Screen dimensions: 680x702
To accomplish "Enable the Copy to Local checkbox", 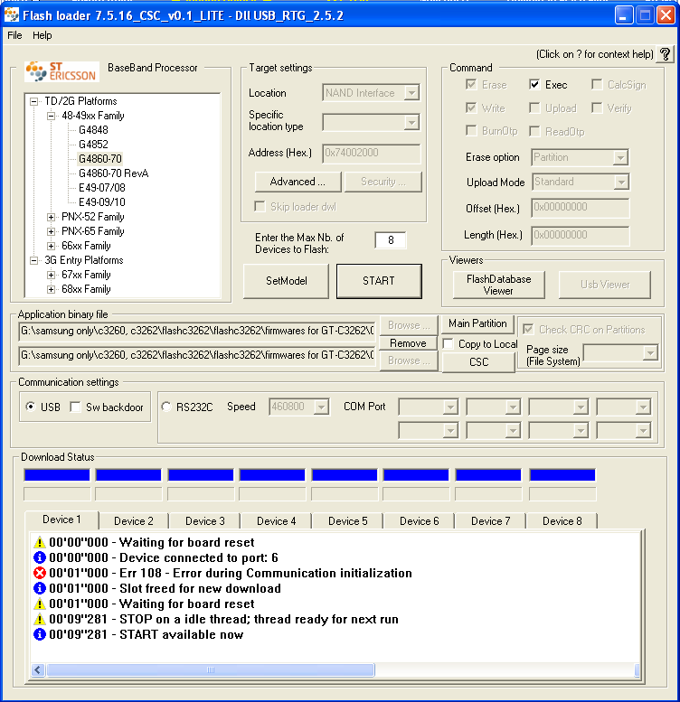I will pos(448,344).
